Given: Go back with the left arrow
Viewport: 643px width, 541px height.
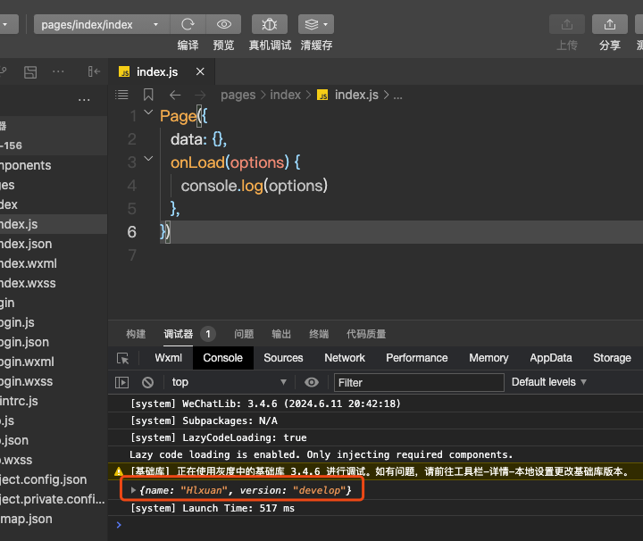Looking at the screenshot, I should click(x=175, y=96).
